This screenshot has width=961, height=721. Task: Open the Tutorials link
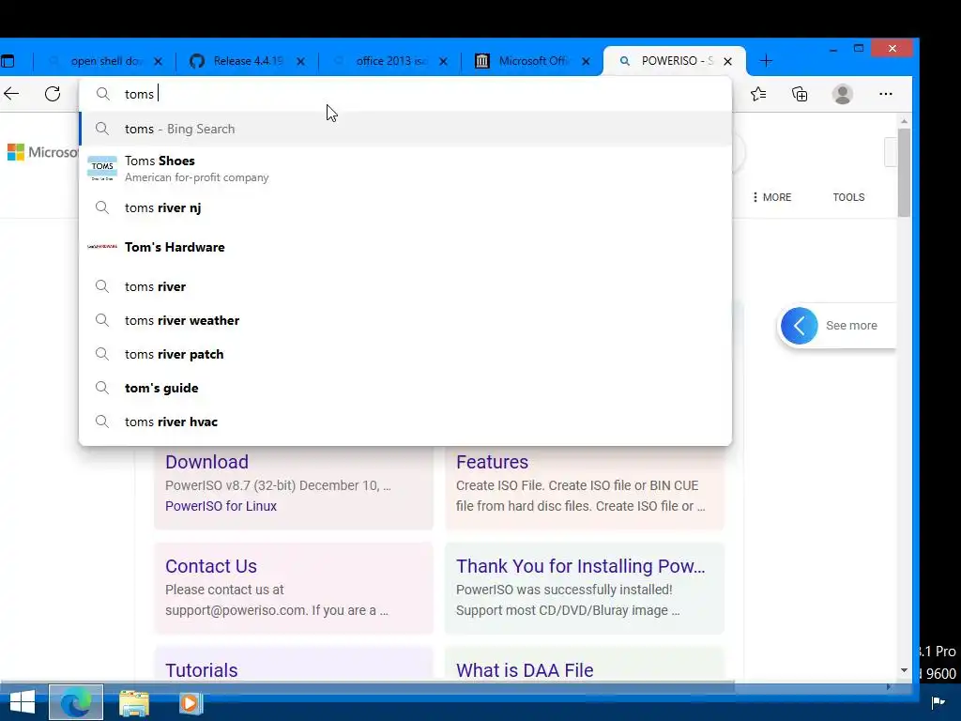201,670
